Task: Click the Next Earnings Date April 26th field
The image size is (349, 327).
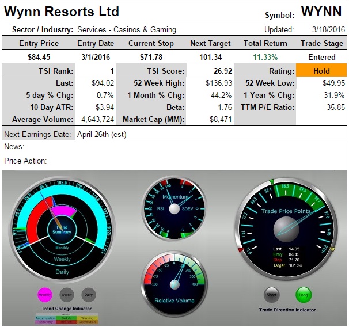Action: pyautogui.click(x=101, y=134)
